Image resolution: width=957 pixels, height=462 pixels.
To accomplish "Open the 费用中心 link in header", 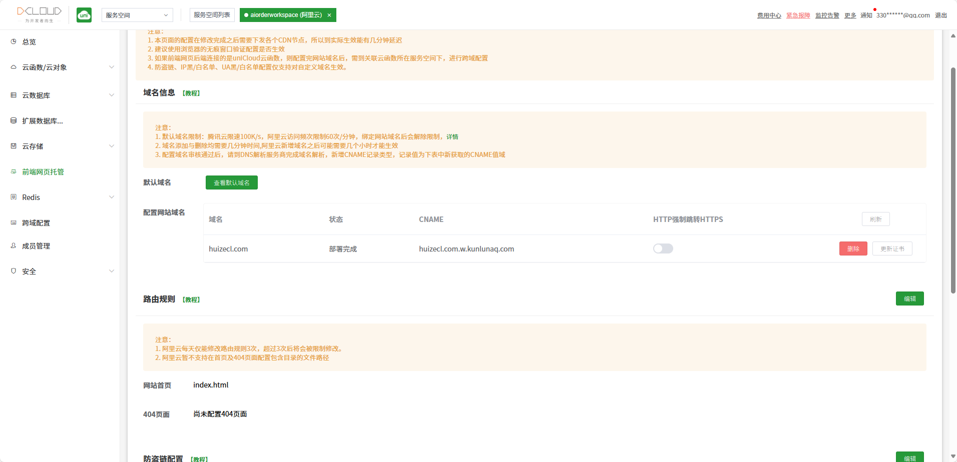I will pyautogui.click(x=769, y=15).
